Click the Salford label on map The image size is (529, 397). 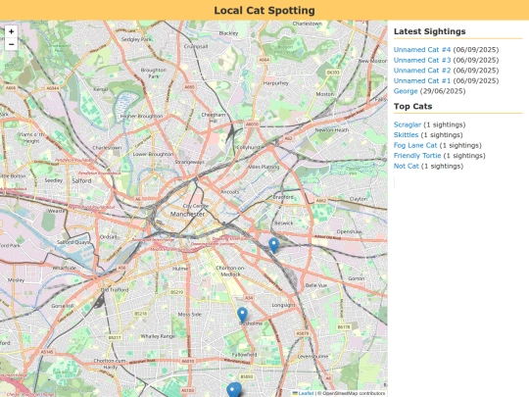click(x=81, y=181)
